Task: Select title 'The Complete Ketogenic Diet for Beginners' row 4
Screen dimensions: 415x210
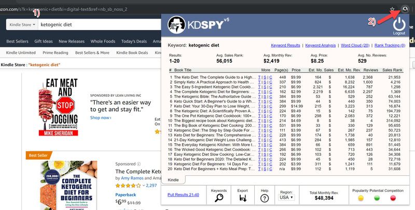Action: [x=214, y=92]
